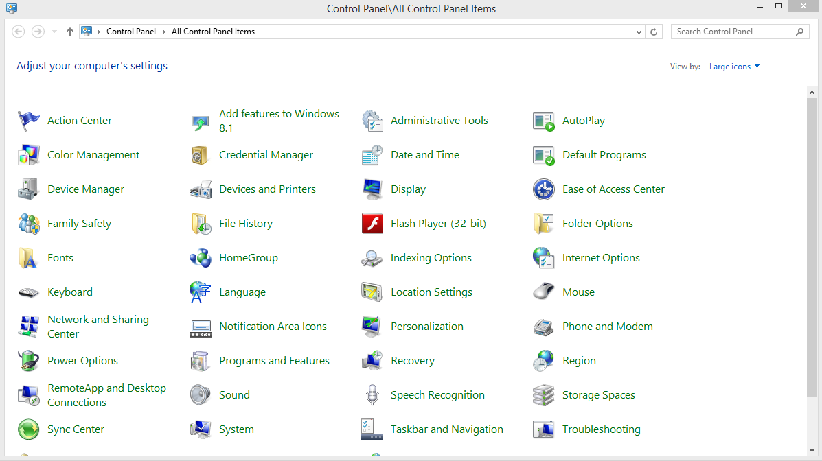Click the refresh button beside address bar
Screen dimensions: 822x461
[x=654, y=32]
